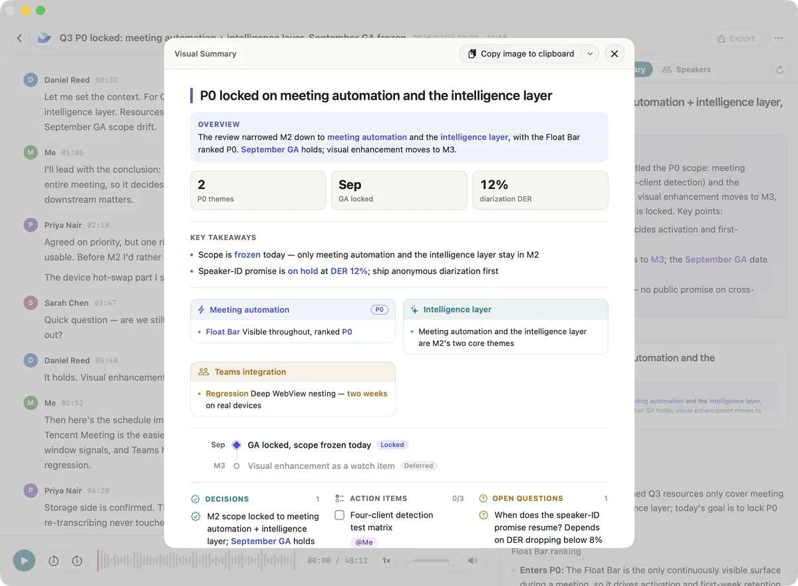Seek within the audio waveform
Screen dimensions: 798x586
pos(196,561)
